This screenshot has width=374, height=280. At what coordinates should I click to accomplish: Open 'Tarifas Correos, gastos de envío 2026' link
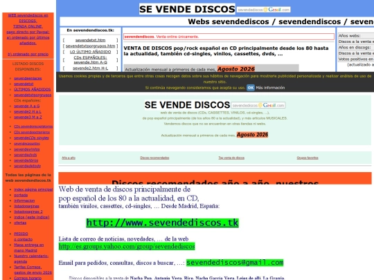click(33, 270)
